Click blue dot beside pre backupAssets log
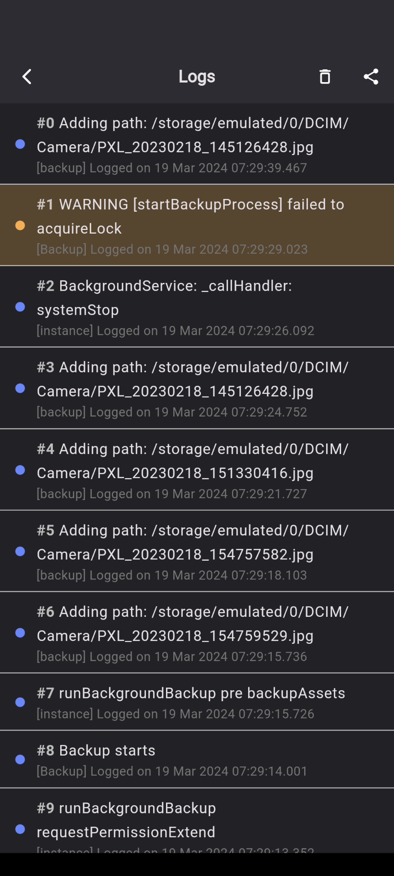Viewport: 394px width, 876px height. tap(20, 702)
